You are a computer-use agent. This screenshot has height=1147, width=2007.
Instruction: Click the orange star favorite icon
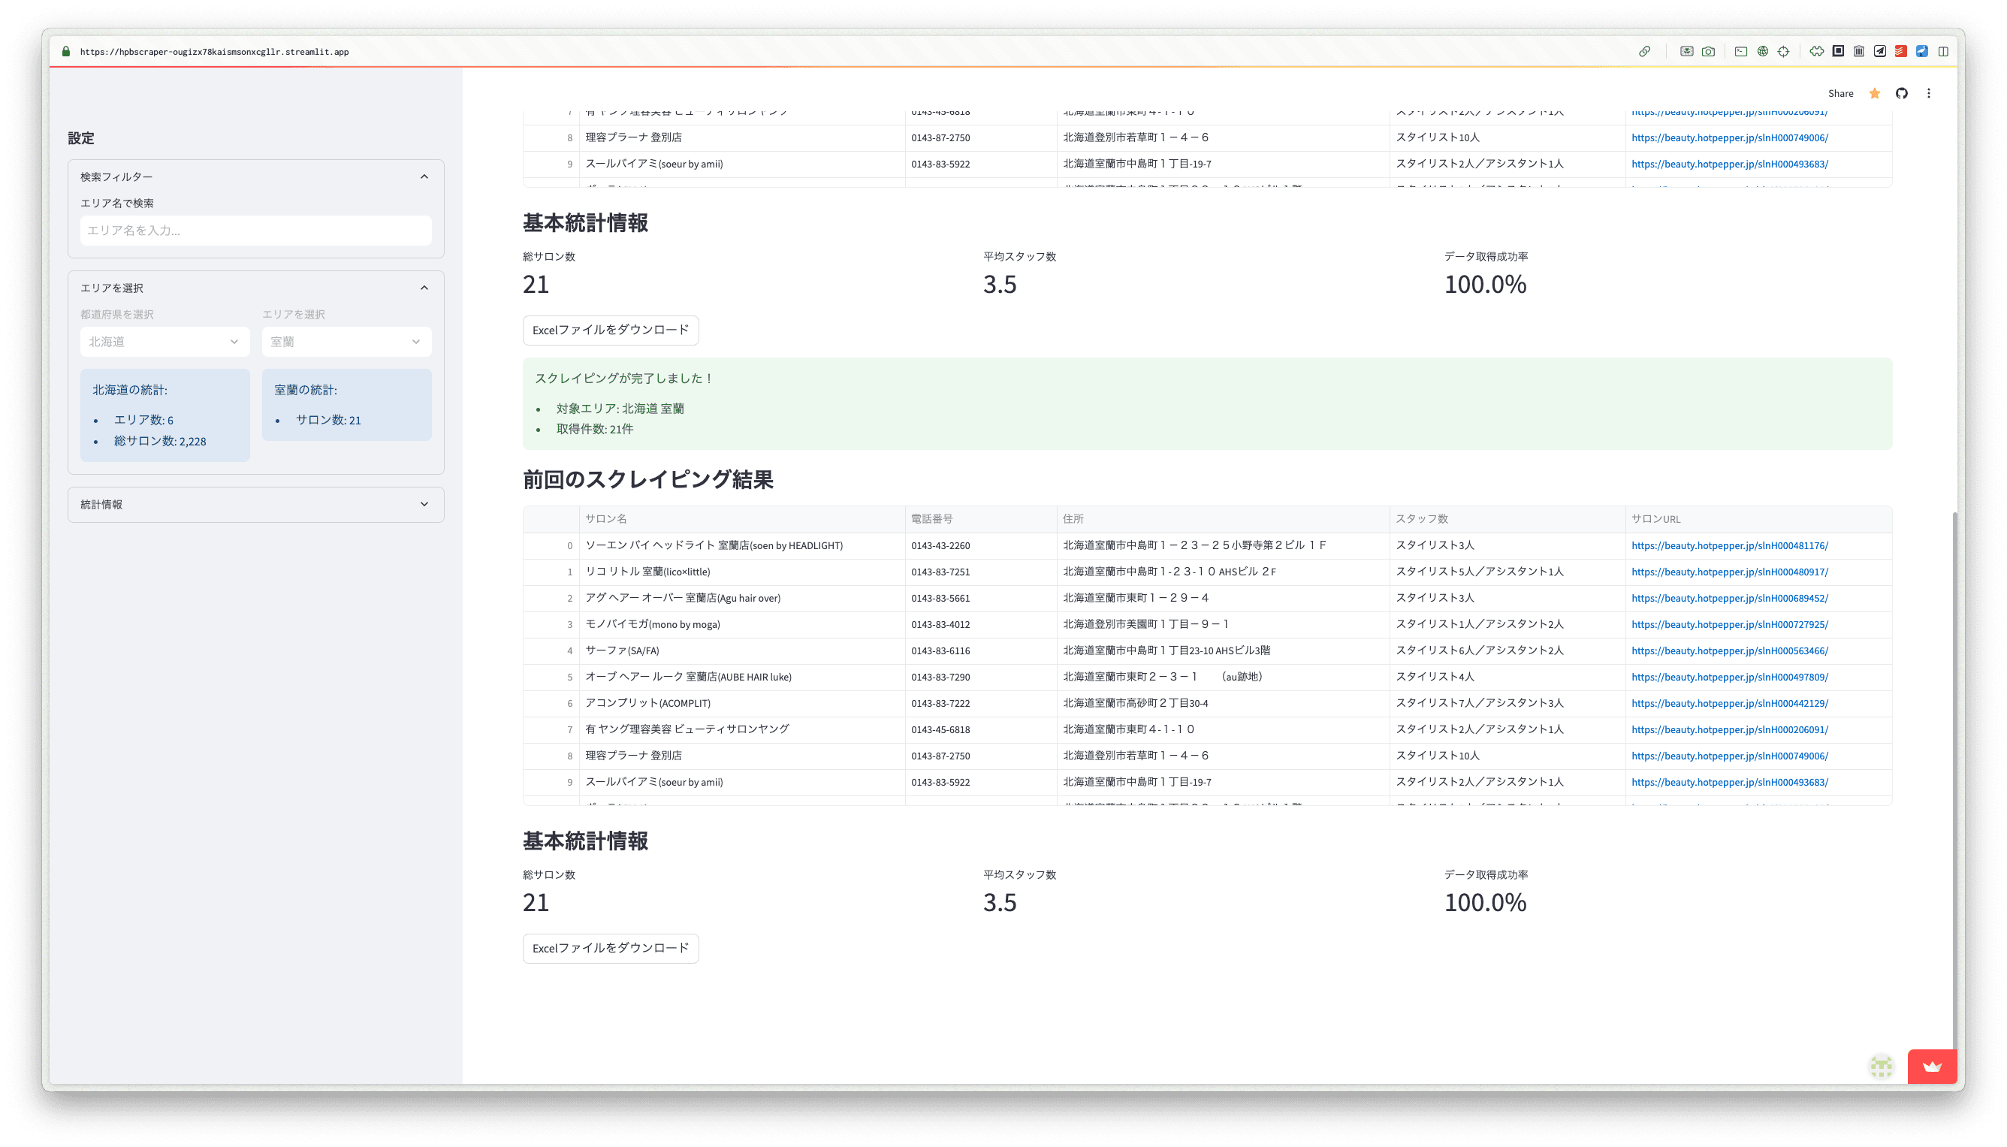pos(1875,94)
